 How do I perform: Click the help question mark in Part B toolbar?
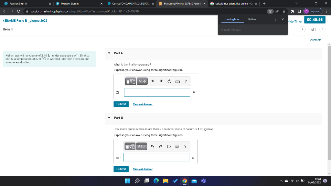click(185, 146)
